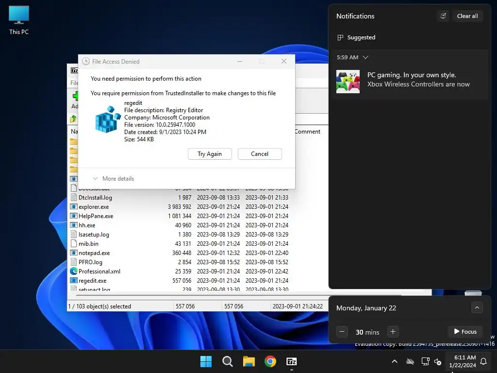Open the File menu in 7-Zip
Image resolution: width=497 pixels, height=373 pixels.
pos(74,83)
